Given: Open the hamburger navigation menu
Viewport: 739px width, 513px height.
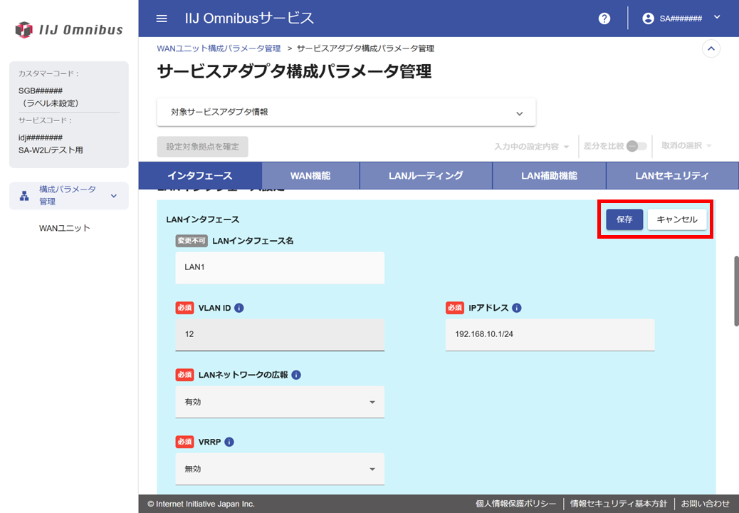Looking at the screenshot, I should click(x=162, y=19).
